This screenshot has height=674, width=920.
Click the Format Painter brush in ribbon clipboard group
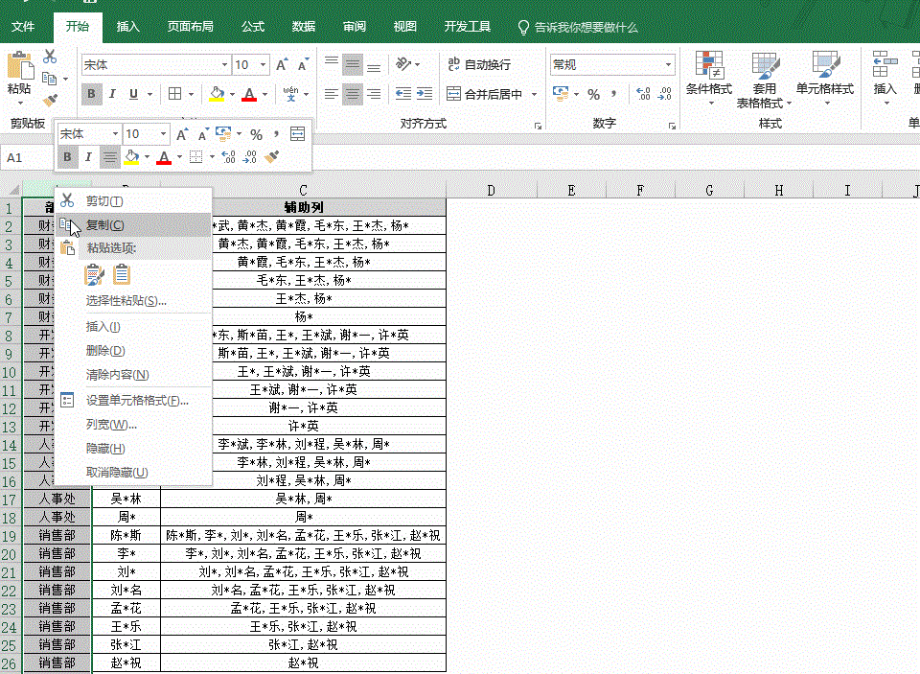pos(50,100)
